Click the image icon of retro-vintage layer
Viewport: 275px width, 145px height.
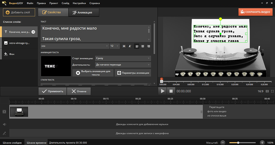click(x=6, y=43)
